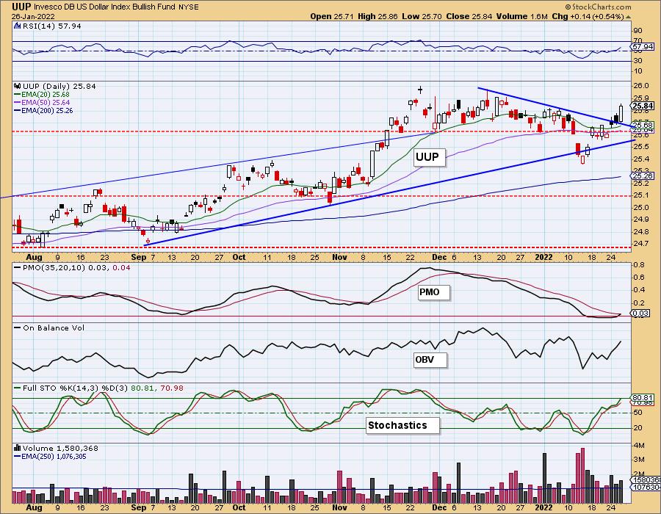Click the volume bars icon beside Volume label

18,448
